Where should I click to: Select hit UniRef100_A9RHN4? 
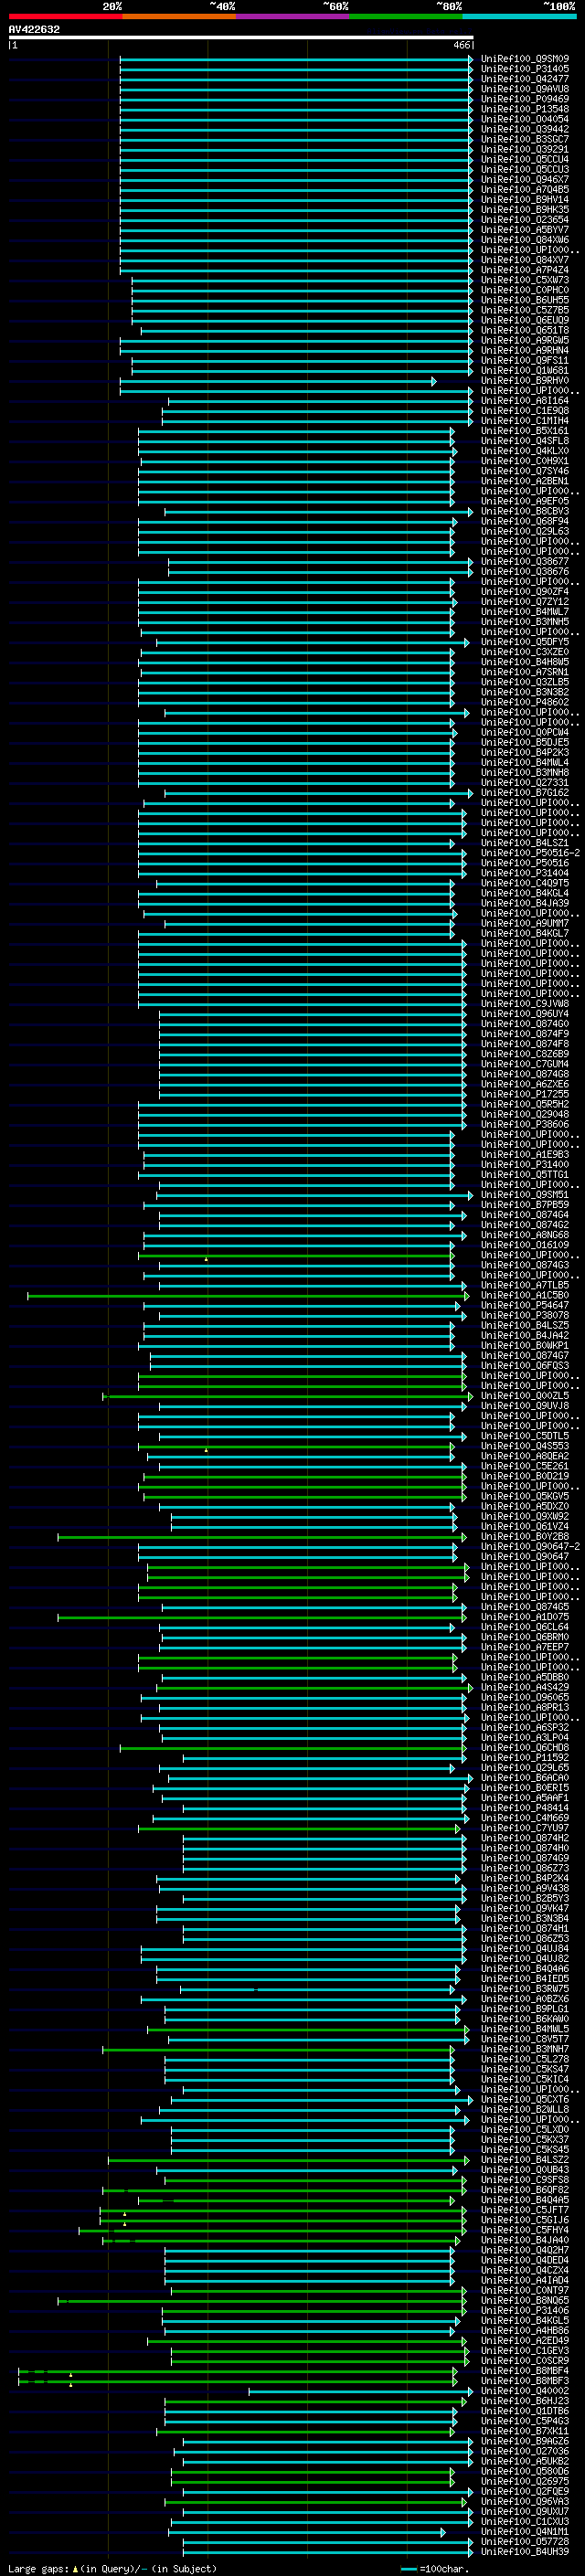point(525,350)
